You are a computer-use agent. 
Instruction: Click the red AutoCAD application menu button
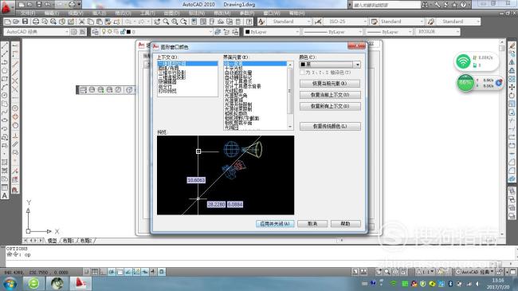coord(6,8)
